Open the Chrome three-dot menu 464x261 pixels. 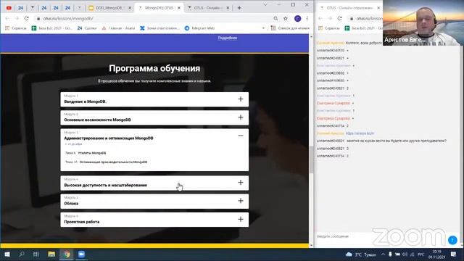[x=307, y=18]
